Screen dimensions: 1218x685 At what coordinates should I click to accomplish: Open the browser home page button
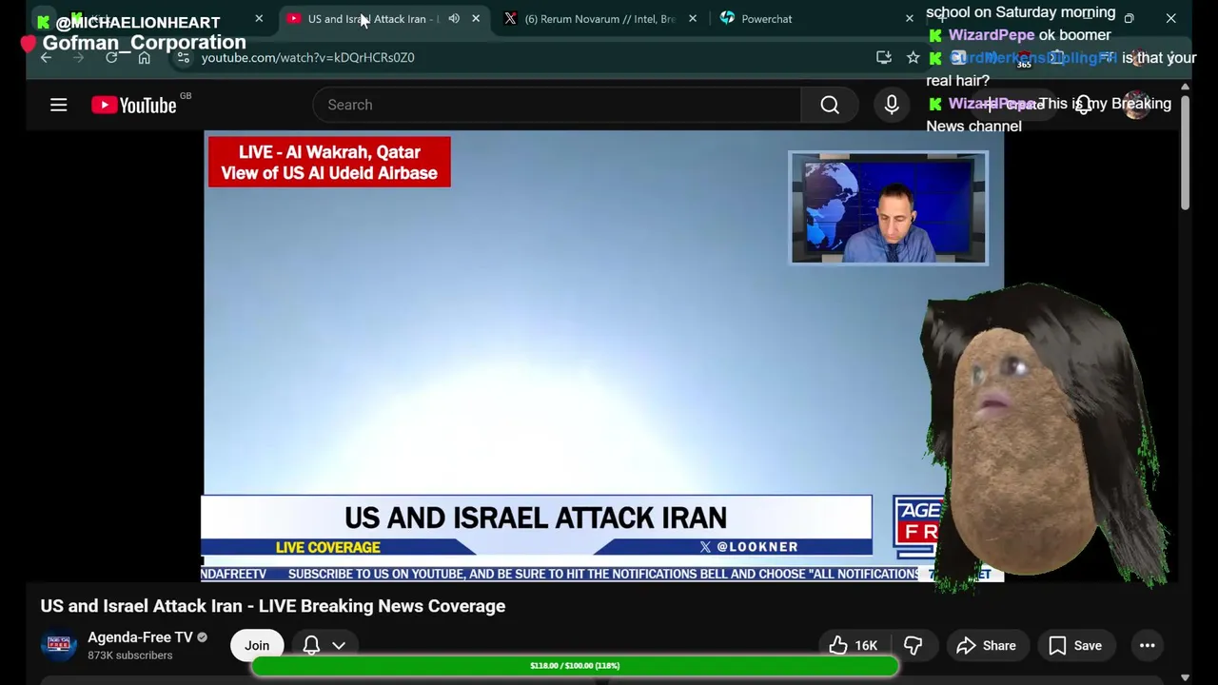point(144,57)
